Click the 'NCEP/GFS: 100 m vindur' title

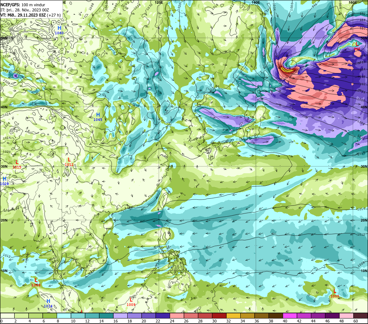pos(23,5)
